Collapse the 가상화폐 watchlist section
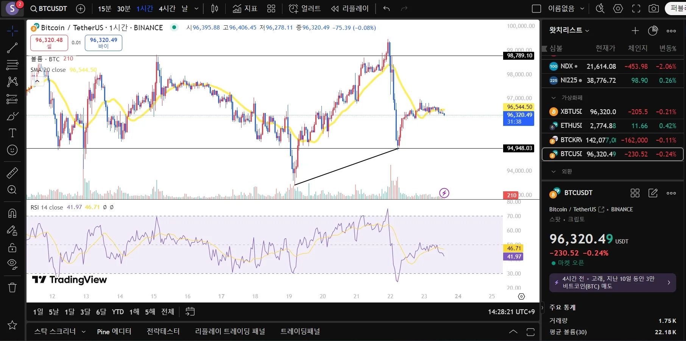The width and height of the screenshot is (686, 341). tap(553, 98)
